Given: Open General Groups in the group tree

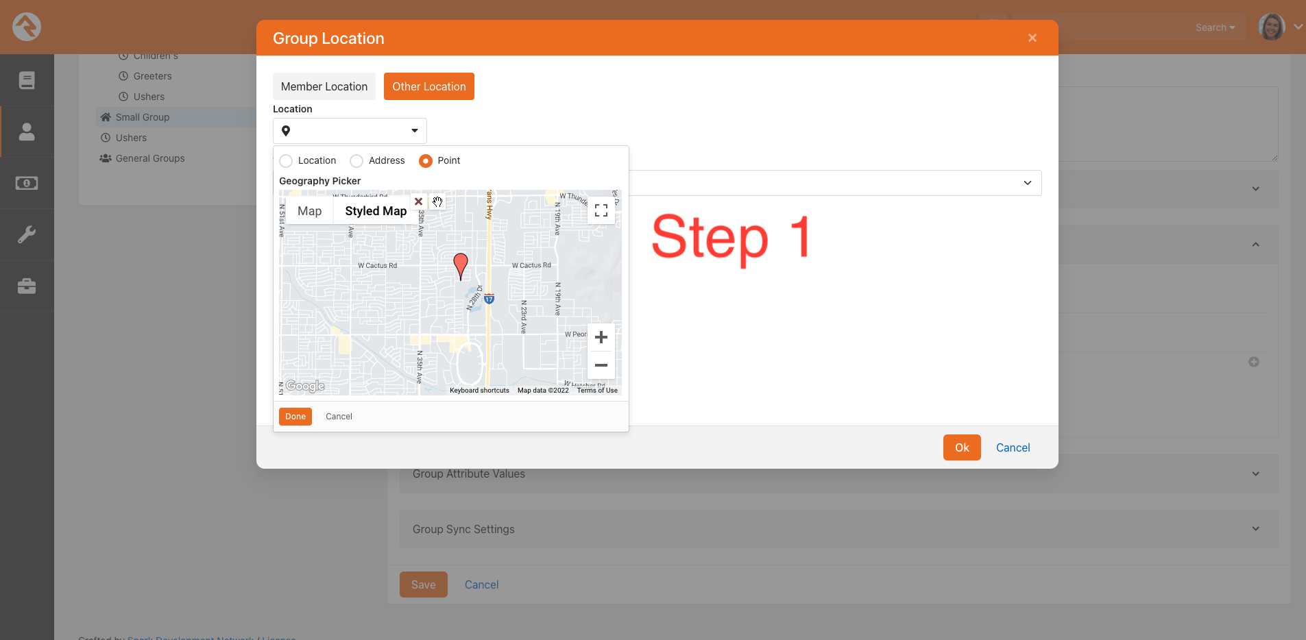Looking at the screenshot, I should [150, 158].
